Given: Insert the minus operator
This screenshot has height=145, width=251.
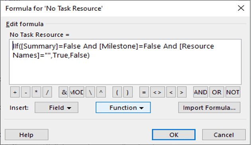Looking at the screenshot, I should (26, 92).
